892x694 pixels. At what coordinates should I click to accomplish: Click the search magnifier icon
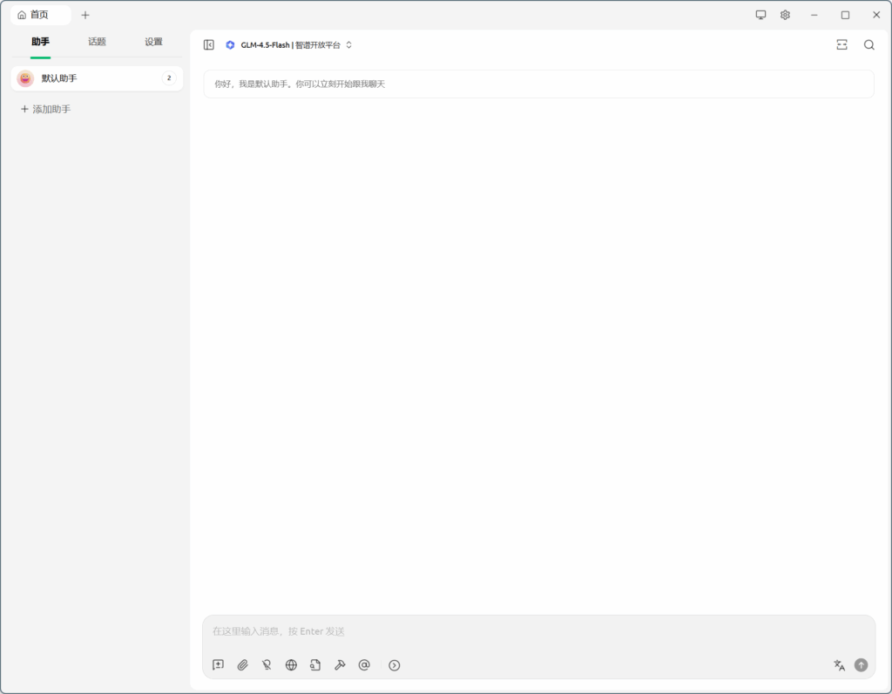(868, 45)
